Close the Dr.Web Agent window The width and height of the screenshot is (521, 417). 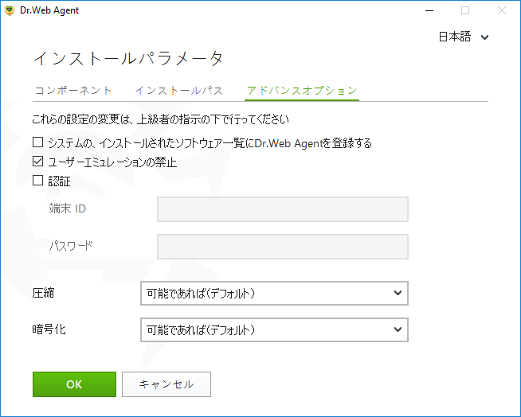502,10
